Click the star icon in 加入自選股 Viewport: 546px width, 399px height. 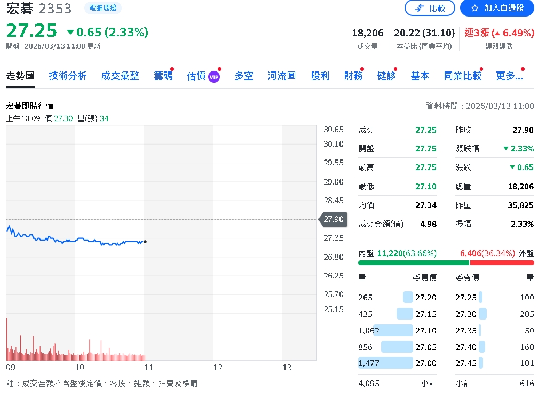[x=474, y=8]
